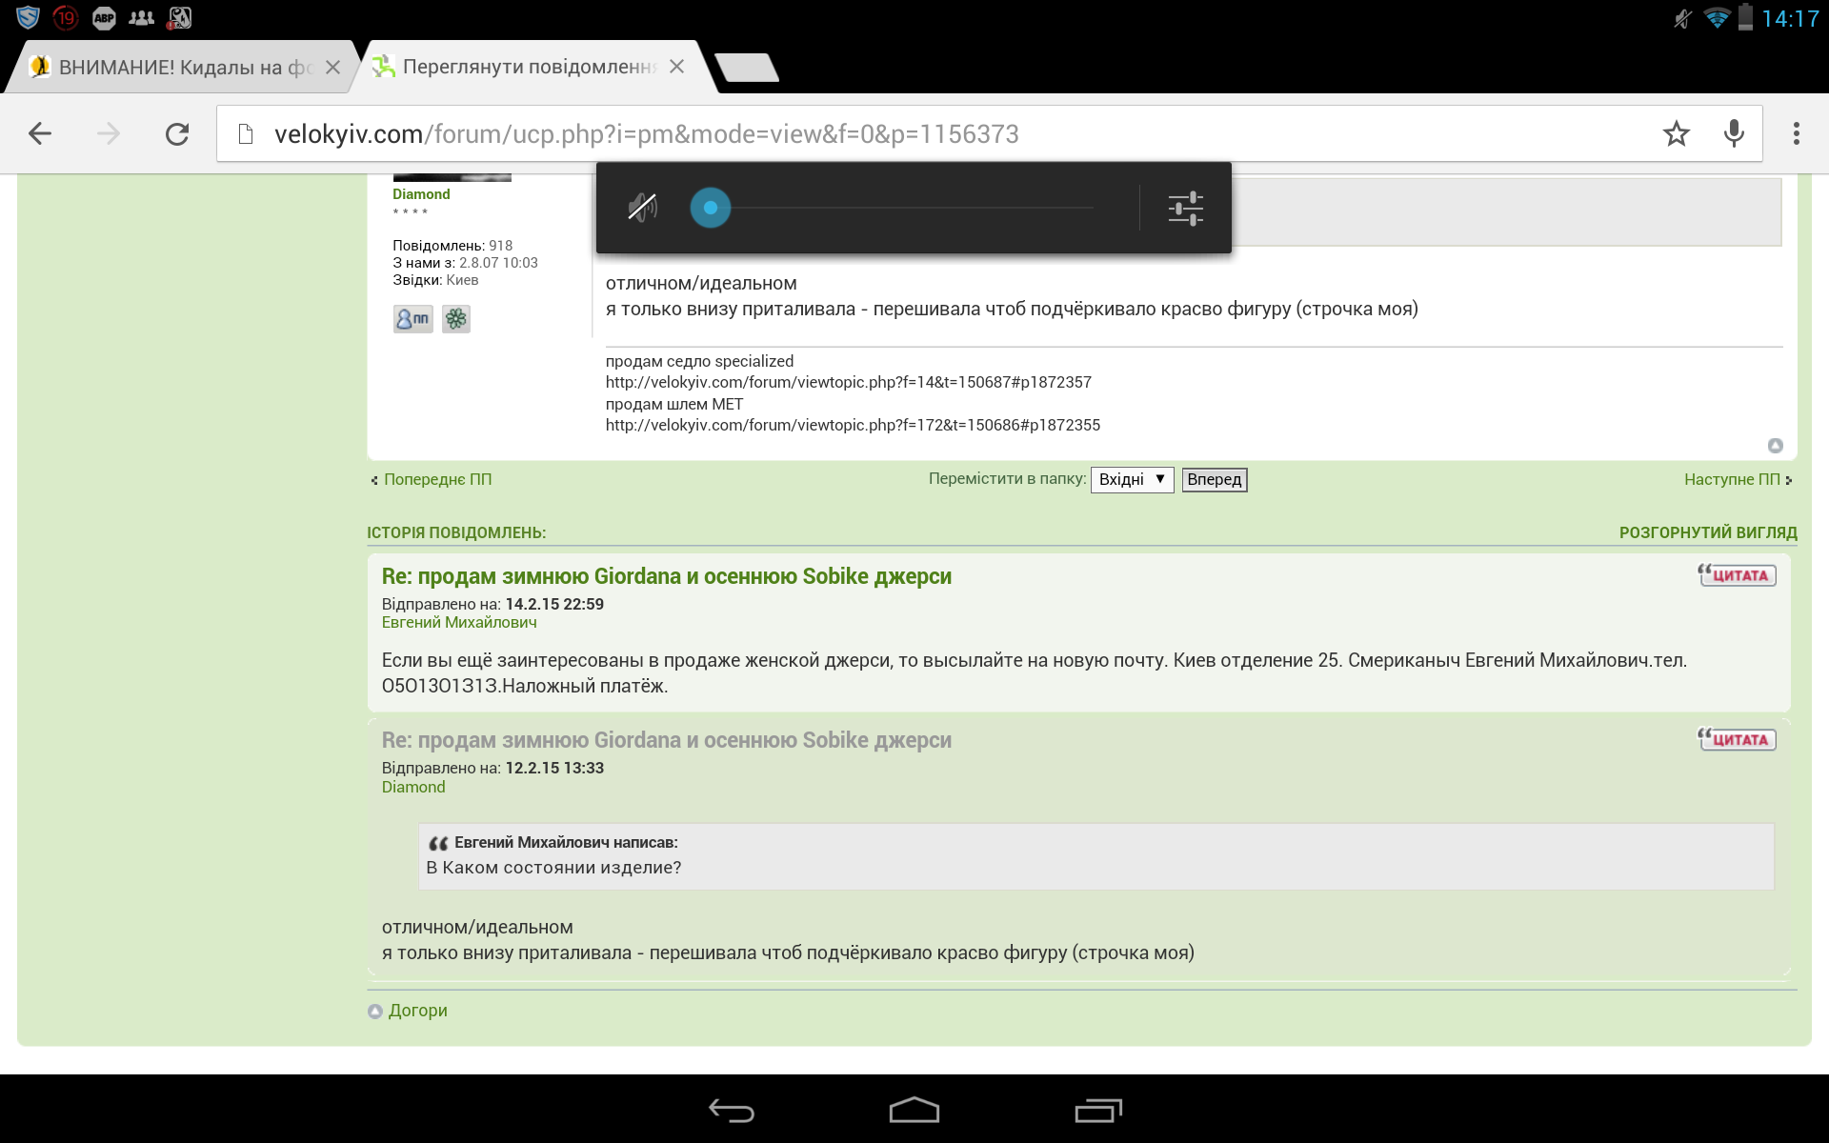This screenshot has height=1143, width=1829.
Task: Click the green flower icon beside PM icon
Action: (x=456, y=318)
